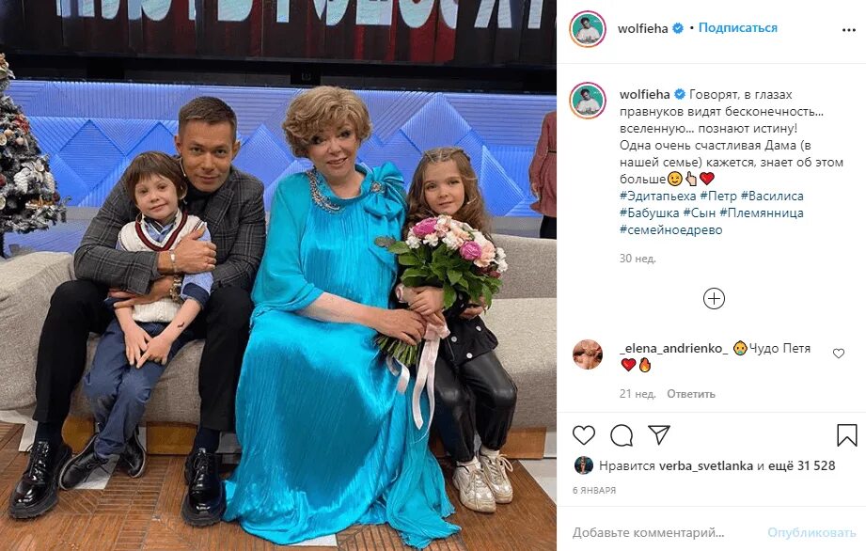Like _elena_andrienko_'s comment with the small heart
The height and width of the screenshot is (551, 866).
tap(839, 354)
